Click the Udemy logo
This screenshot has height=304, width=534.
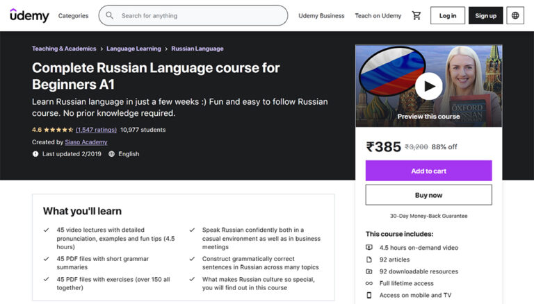pos(30,15)
